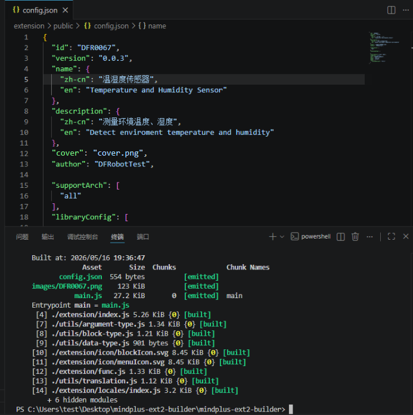This screenshot has height=415, width=413.
Task: Create a new terminal with plus icon
Action: click(x=272, y=236)
